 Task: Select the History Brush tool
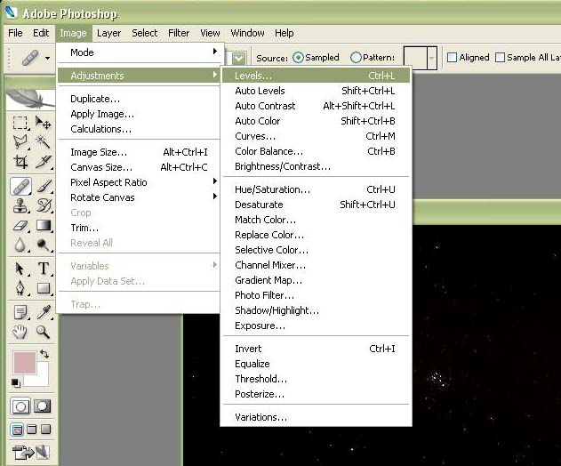click(x=44, y=205)
